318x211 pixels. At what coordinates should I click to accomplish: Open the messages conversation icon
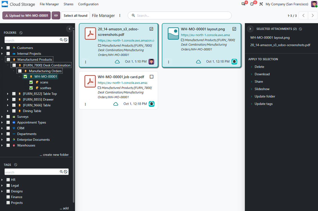(243, 4)
